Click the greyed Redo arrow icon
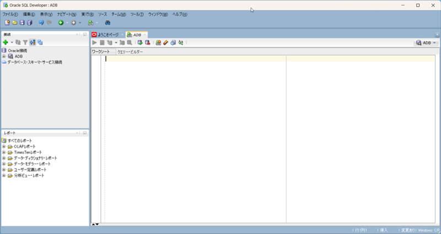 (49, 23)
